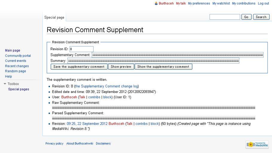Click the Summary text field
272x153 pixels.
[x=153, y=61]
